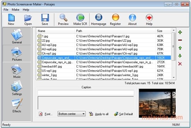Click the file icon beside 1.jpg
191x128 pixels.
click(39, 36)
